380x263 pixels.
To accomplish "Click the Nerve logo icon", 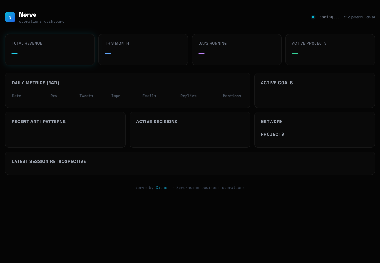I will click(x=10, y=17).
